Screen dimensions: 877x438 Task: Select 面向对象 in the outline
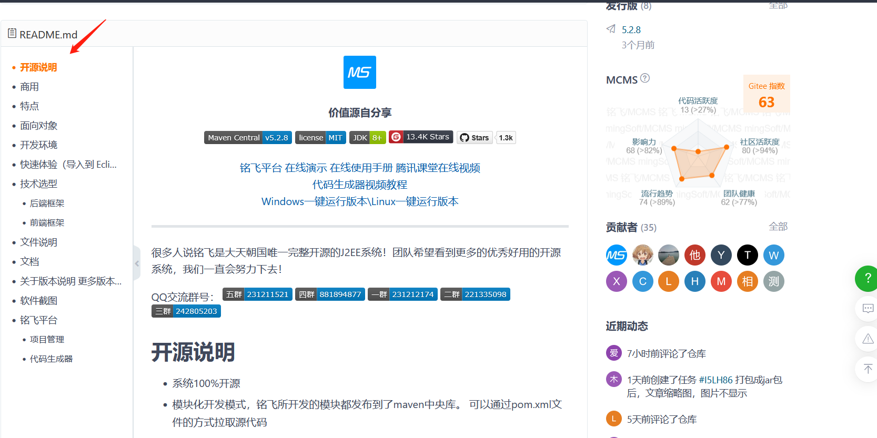39,126
